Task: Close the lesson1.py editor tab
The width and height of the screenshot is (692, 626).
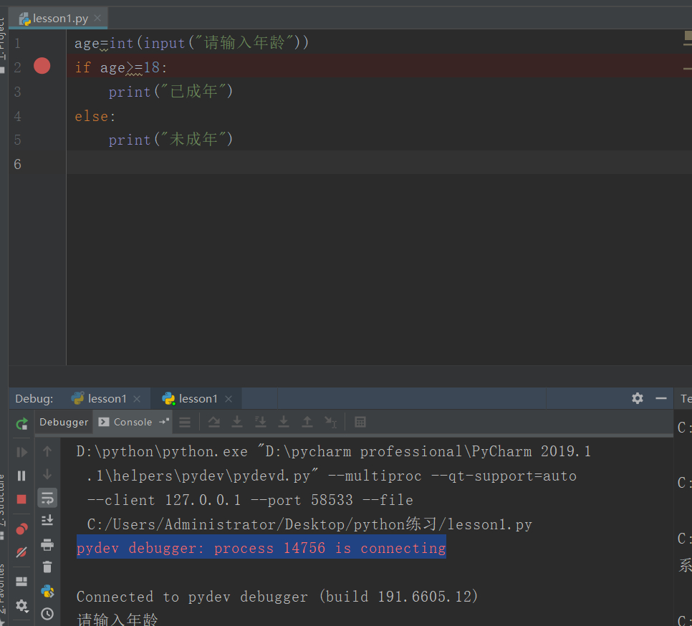Action: pyautogui.click(x=98, y=19)
